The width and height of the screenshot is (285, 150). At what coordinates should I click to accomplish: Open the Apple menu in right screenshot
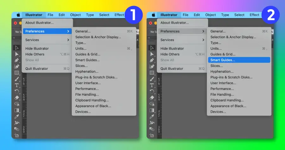click(x=154, y=15)
